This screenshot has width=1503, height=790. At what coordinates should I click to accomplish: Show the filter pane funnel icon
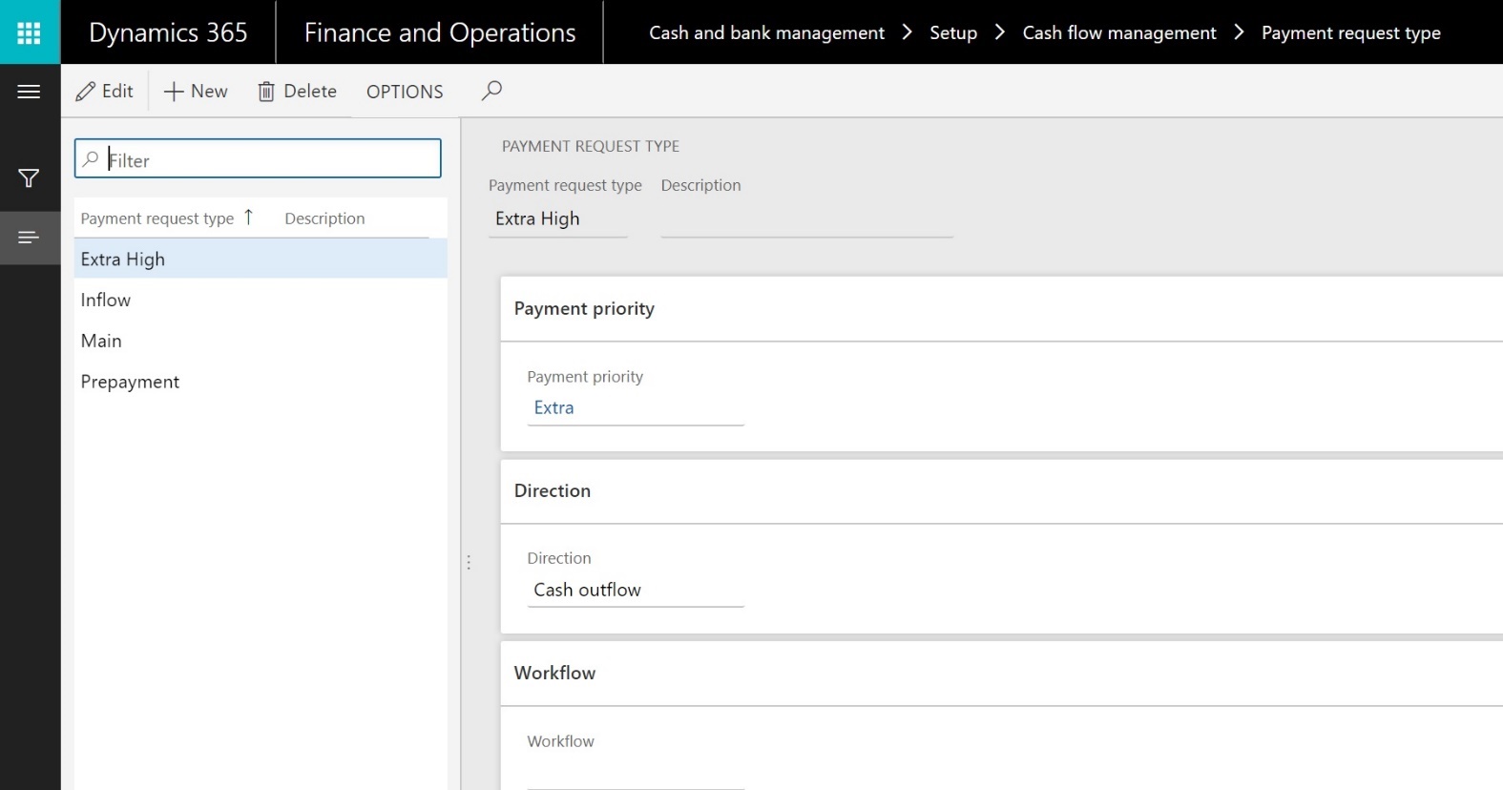[x=30, y=178]
